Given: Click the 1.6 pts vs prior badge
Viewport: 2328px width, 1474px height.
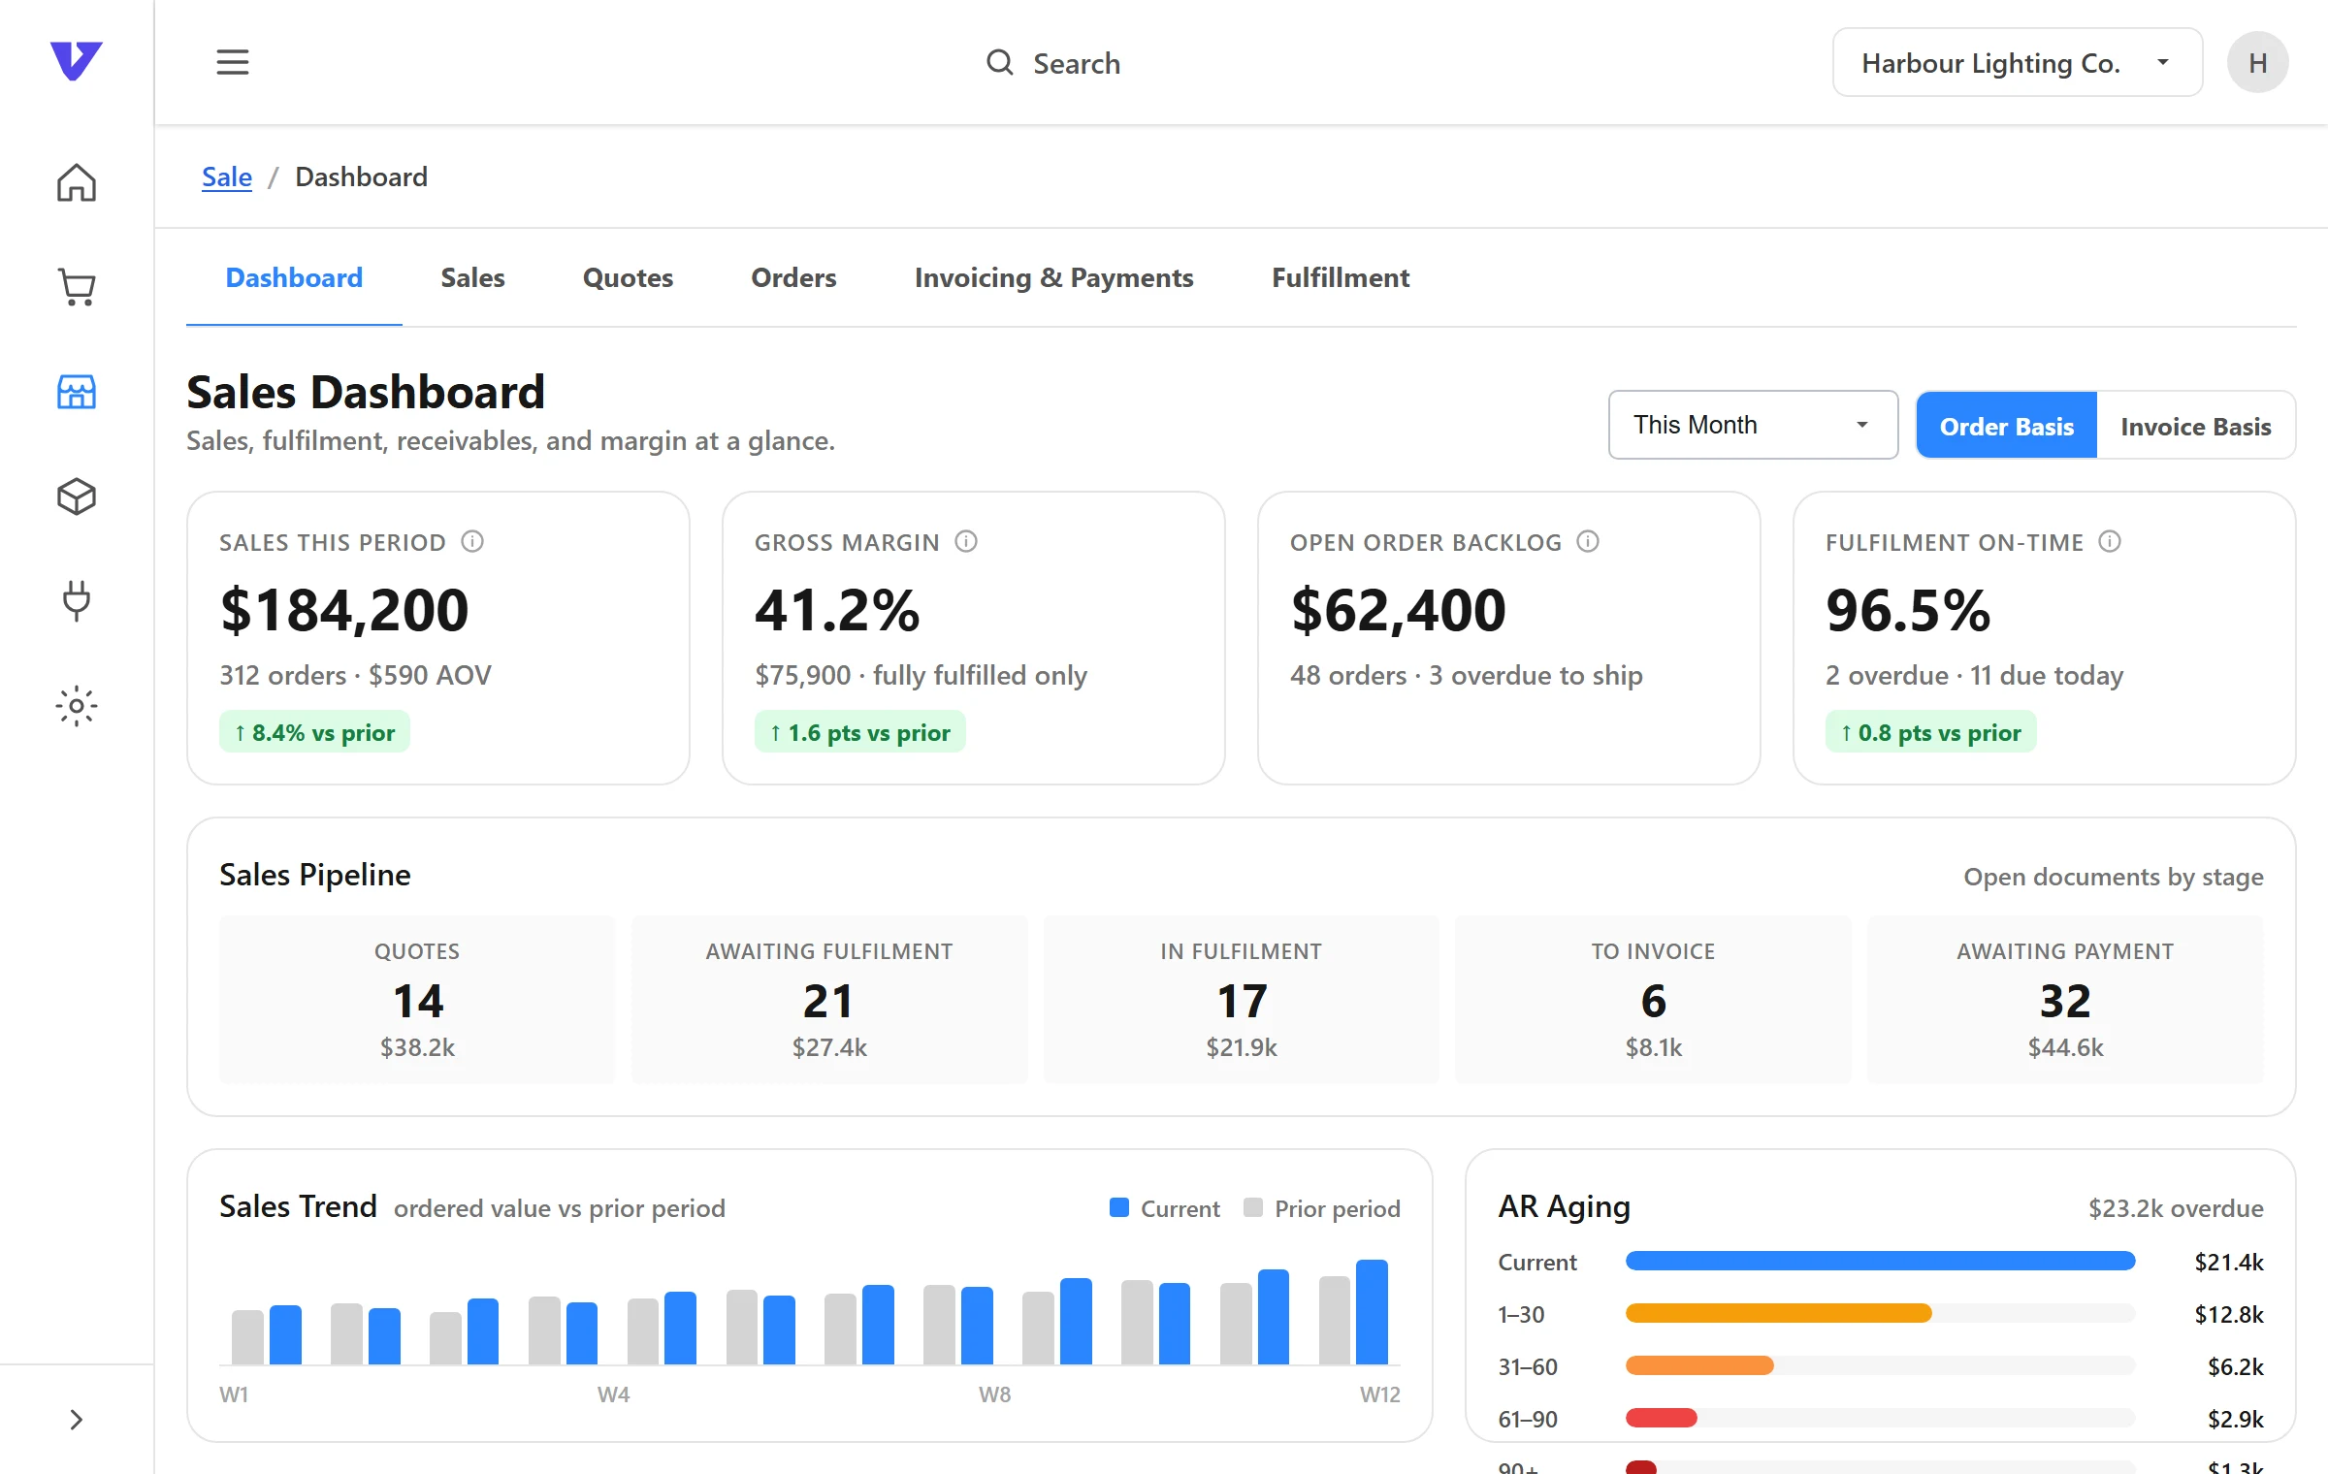Looking at the screenshot, I should (x=859, y=732).
